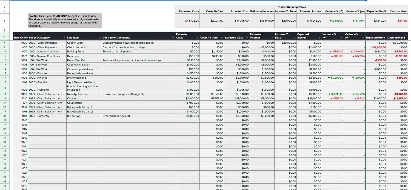Open the Variance % filter dropdown
Screen dimensions: 411x190
coord(363,38)
